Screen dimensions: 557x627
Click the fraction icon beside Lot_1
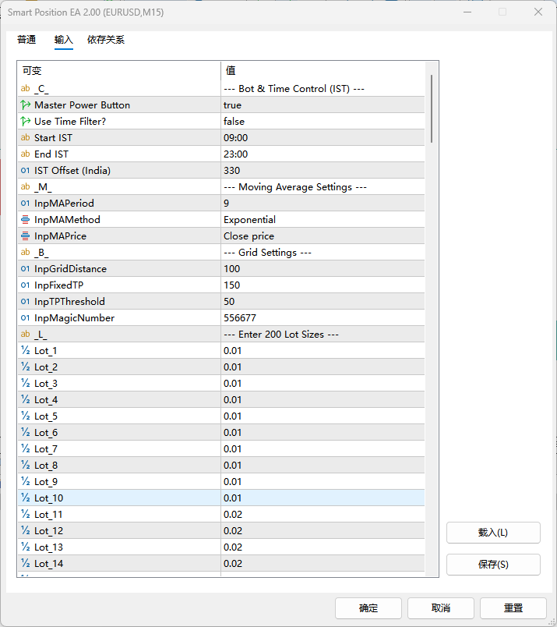[x=25, y=351]
